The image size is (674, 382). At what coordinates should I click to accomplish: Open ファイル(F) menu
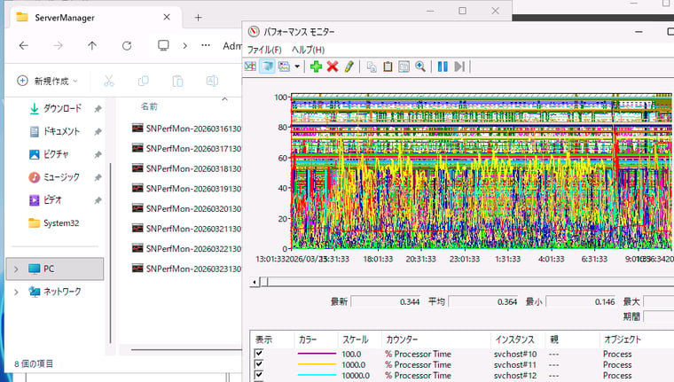[x=264, y=50]
